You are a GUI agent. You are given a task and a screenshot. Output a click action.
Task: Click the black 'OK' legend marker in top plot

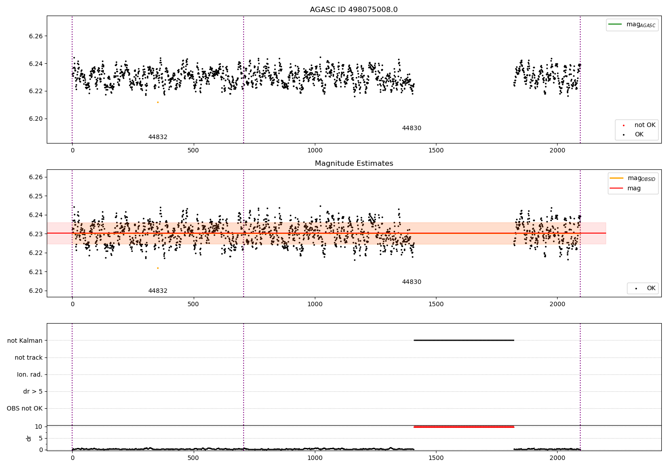(x=623, y=135)
